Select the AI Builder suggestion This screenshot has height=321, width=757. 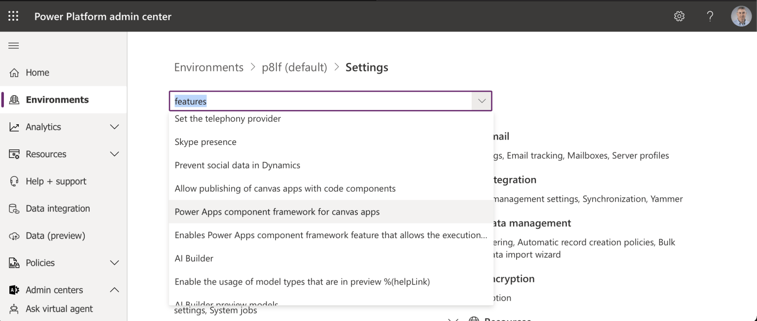[194, 258]
